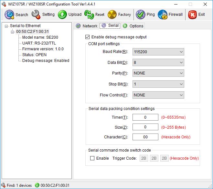
Task: Close the Configuration Tool window
Action: click(x=205, y=4)
